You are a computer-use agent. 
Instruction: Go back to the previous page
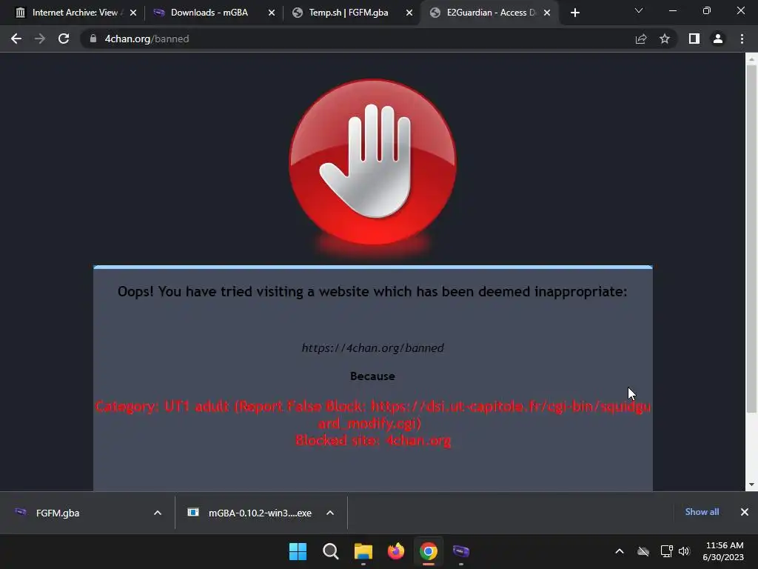click(16, 39)
